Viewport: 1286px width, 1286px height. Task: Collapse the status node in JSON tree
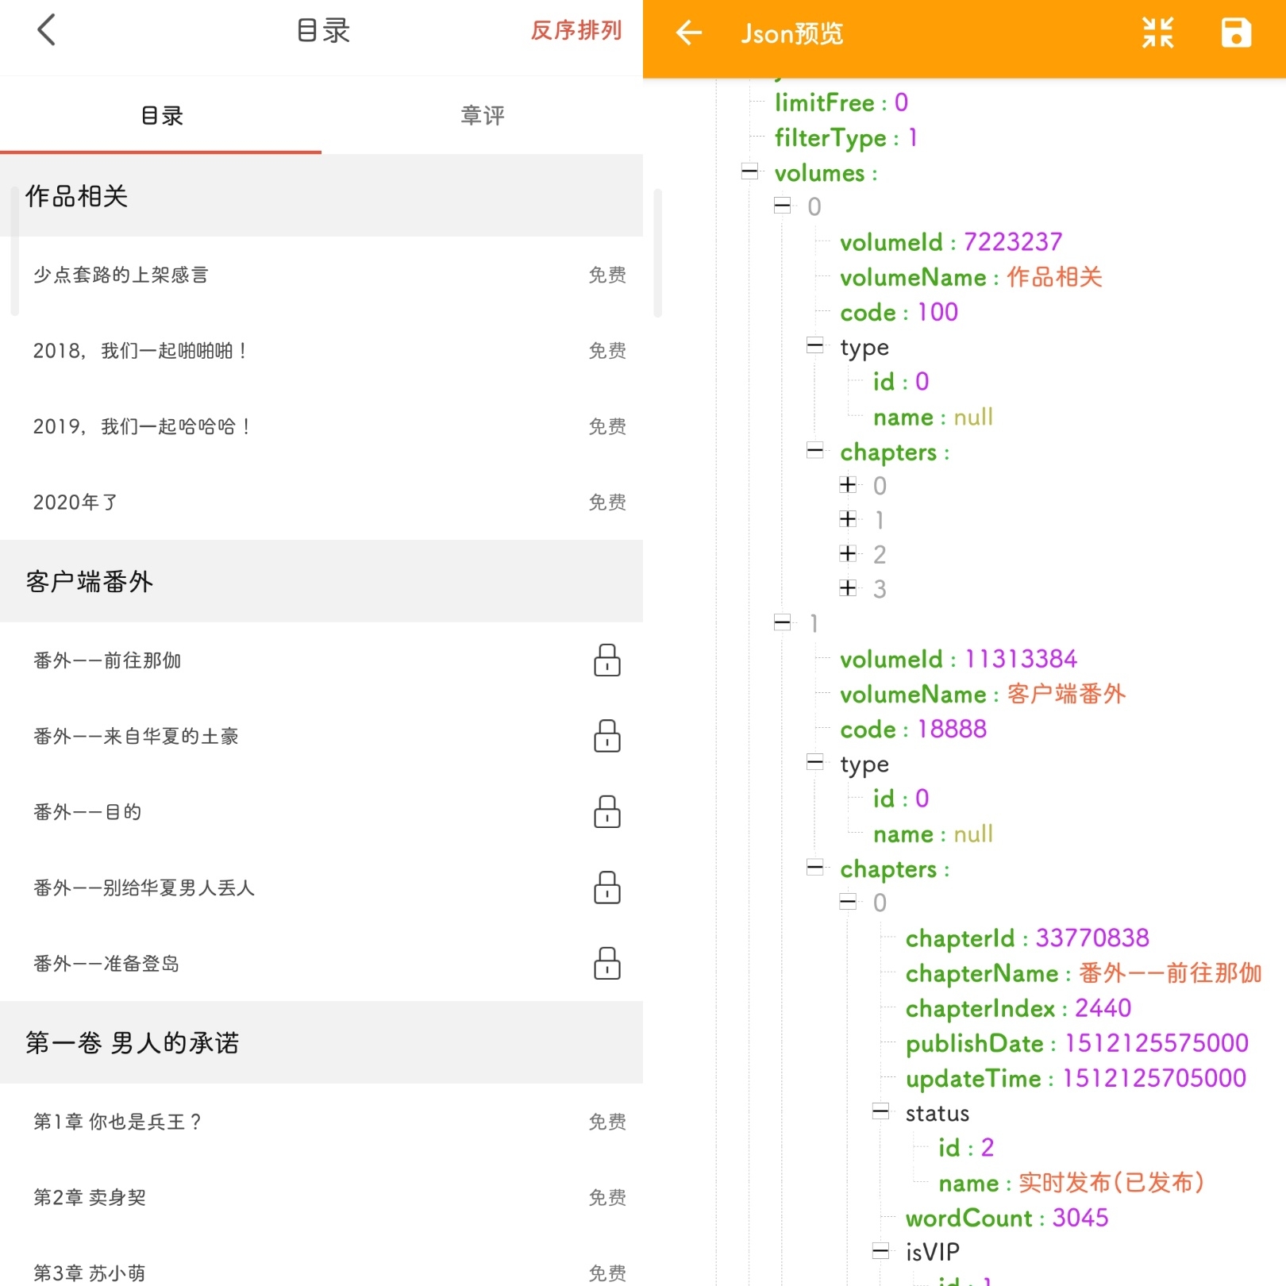[x=880, y=1112]
